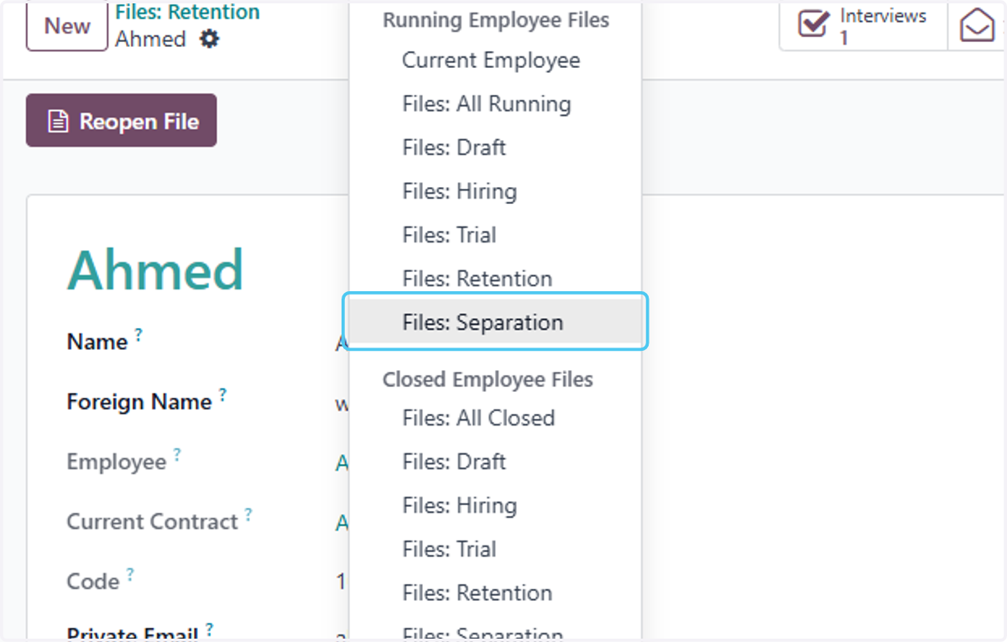
Task: Click the Code field label
Action: point(93,582)
